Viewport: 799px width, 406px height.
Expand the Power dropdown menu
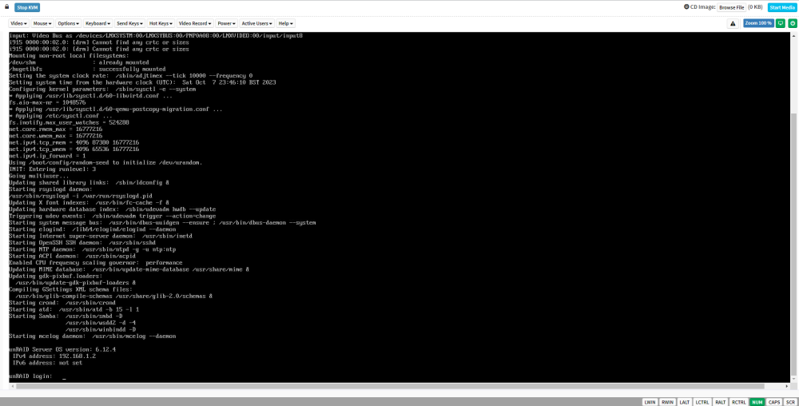[226, 23]
